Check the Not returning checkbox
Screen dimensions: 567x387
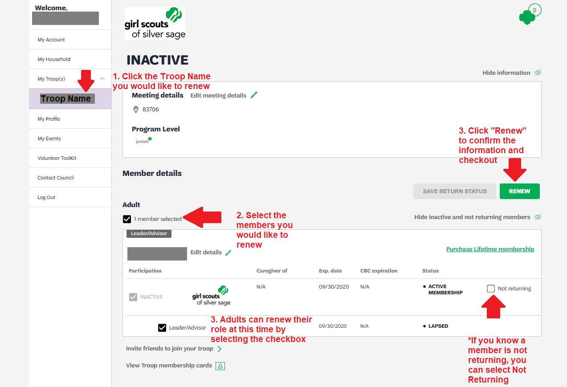tap(491, 289)
